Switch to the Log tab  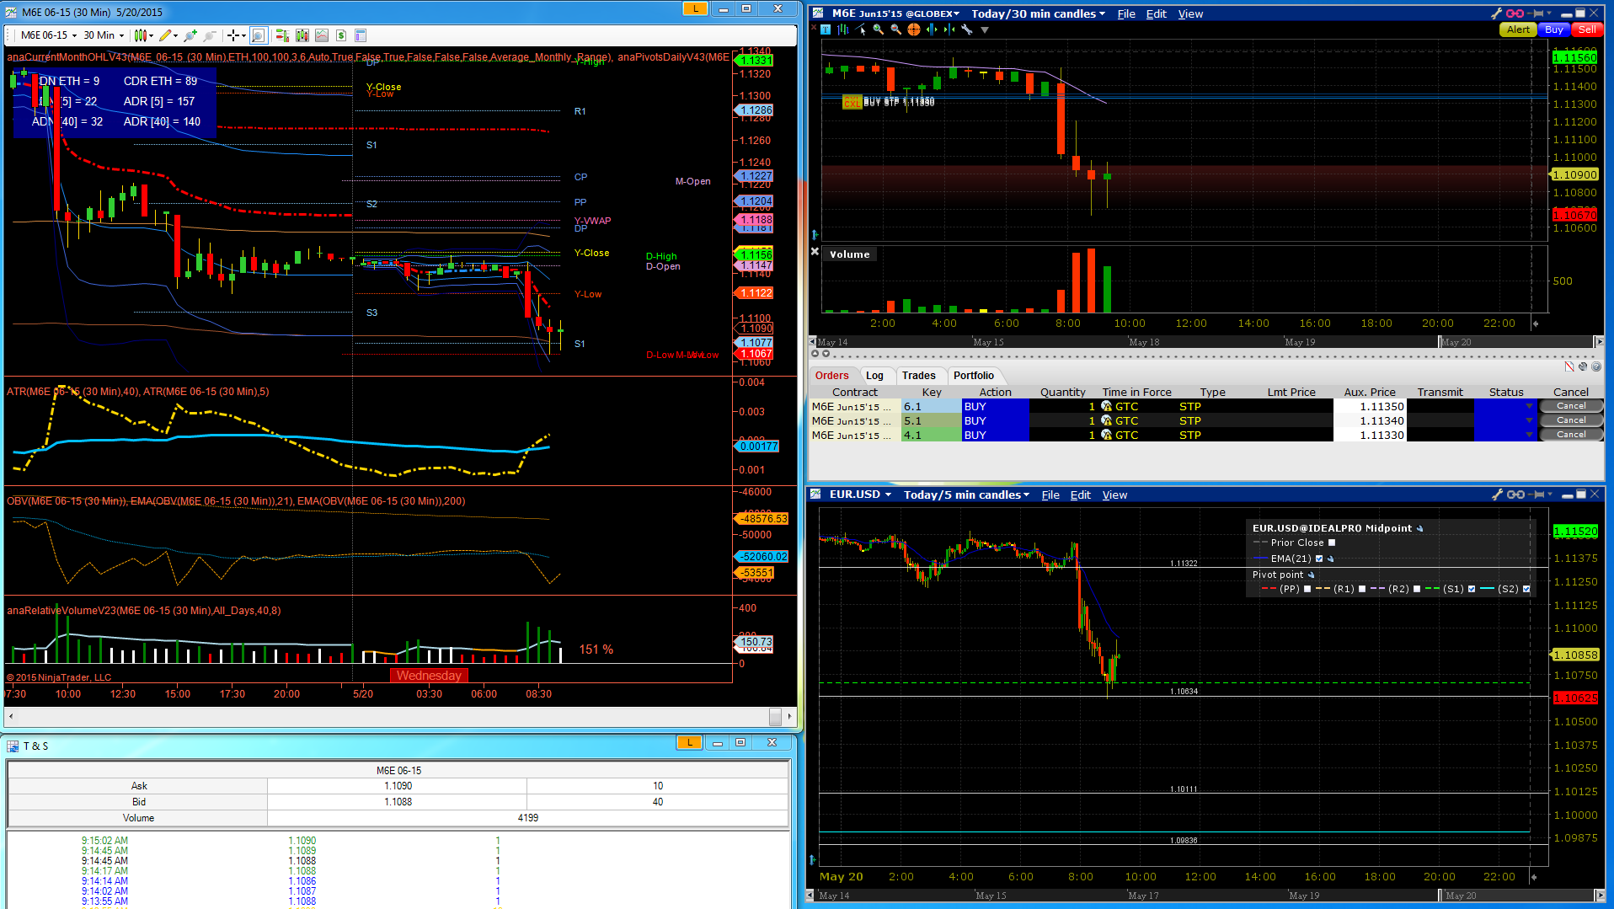[x=874, y=376]
